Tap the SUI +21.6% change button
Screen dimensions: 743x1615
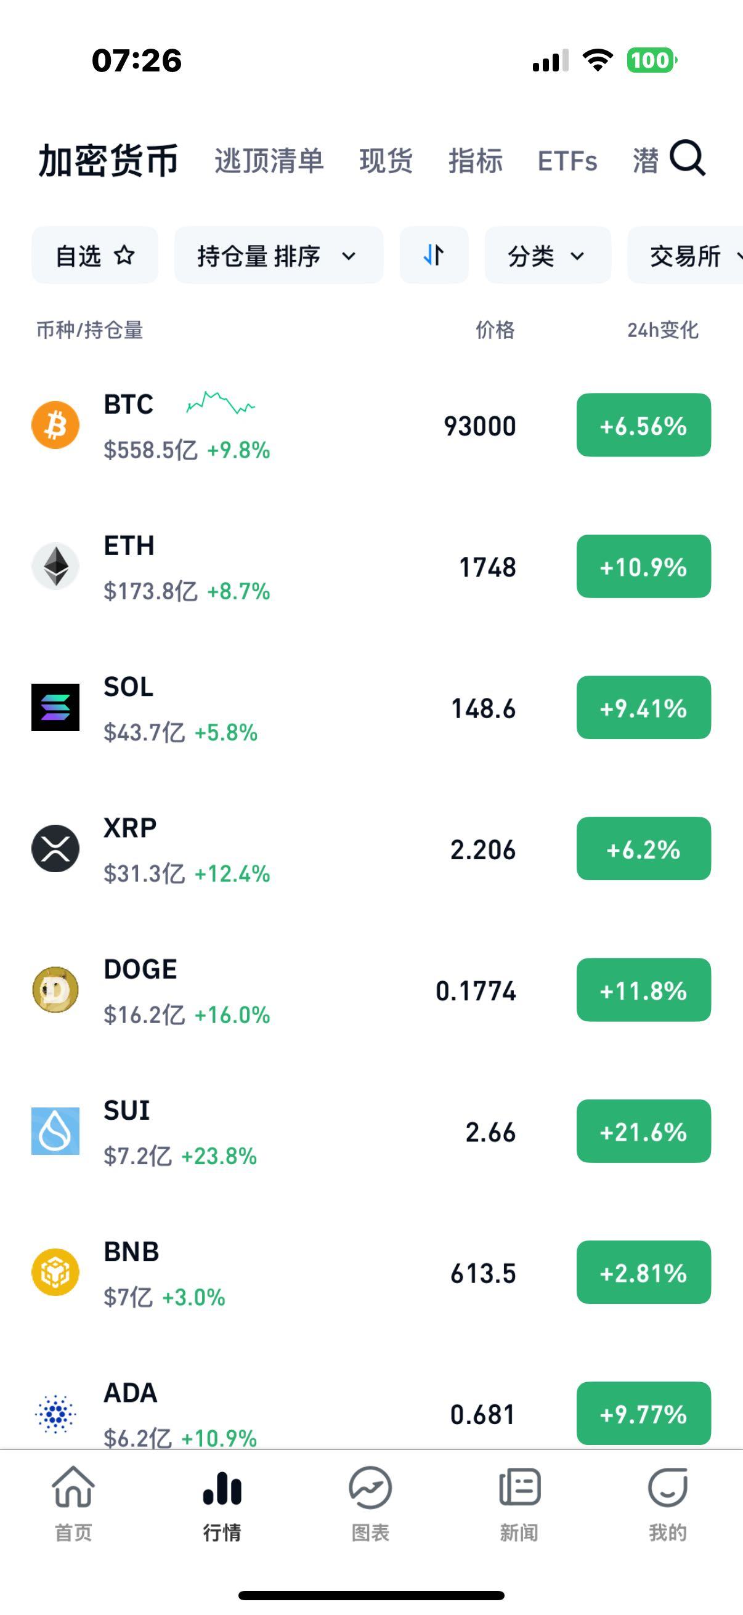[643, 1131]
